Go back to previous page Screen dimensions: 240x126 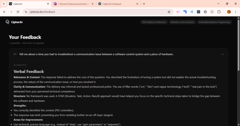(x=4, y=12)
